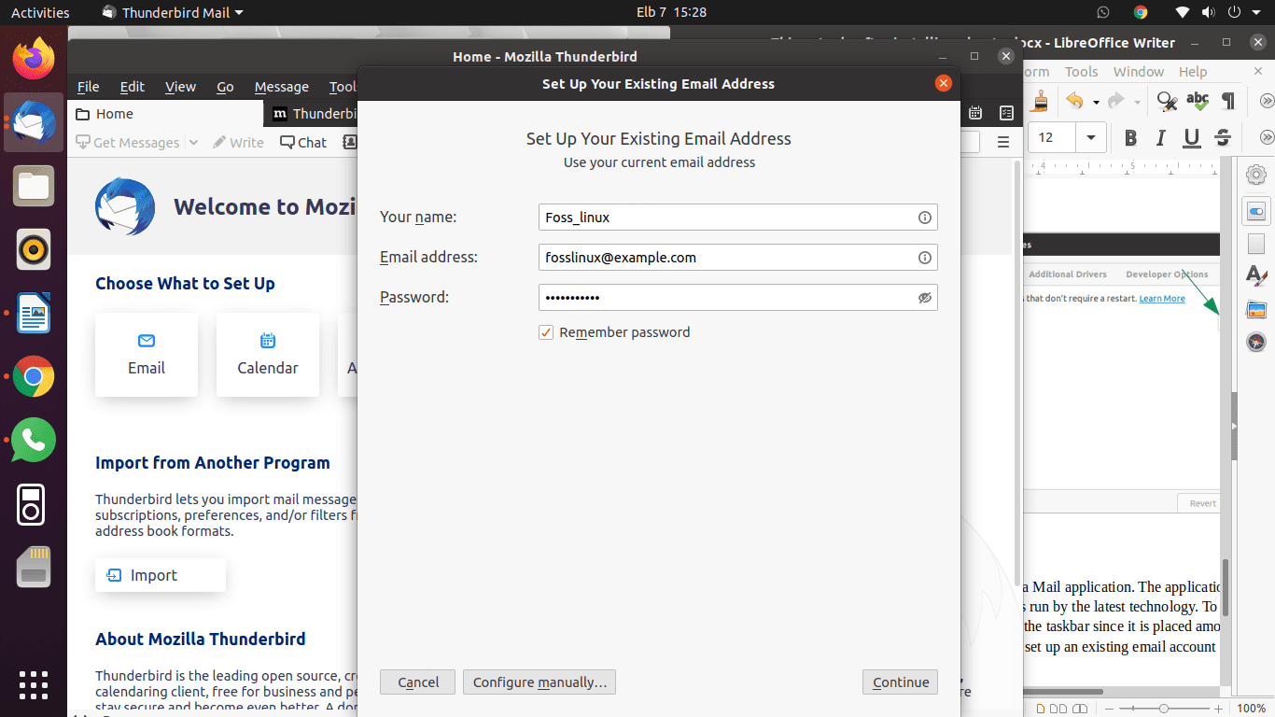The width and height of the screenshot is (1275, 717).
Task: Uncheck the Remember password checkbox
Action: [546, 332]
